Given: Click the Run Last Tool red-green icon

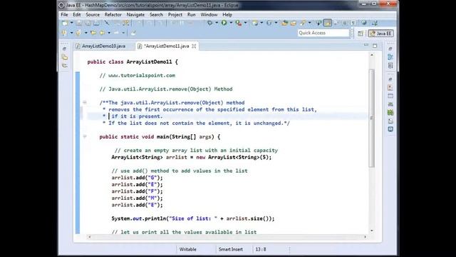Looking at the screenshot, I should click(239, 23).
